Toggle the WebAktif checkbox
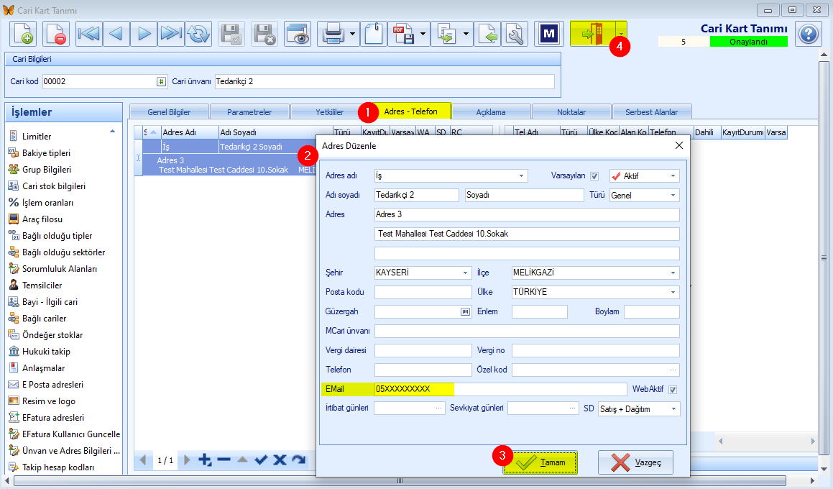Screen dimensions: 833x489 tap(673, 390)
